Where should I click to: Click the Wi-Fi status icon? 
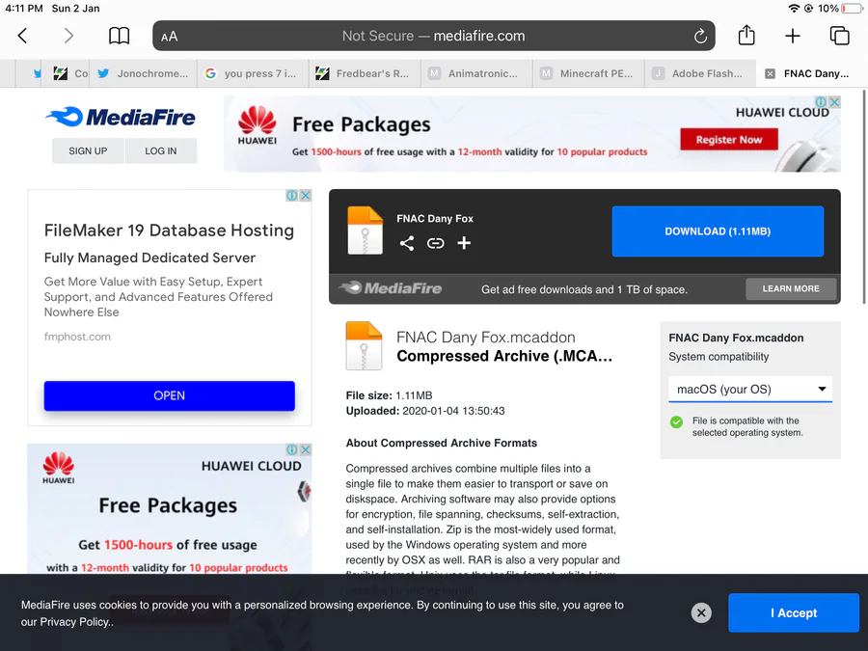794,9
